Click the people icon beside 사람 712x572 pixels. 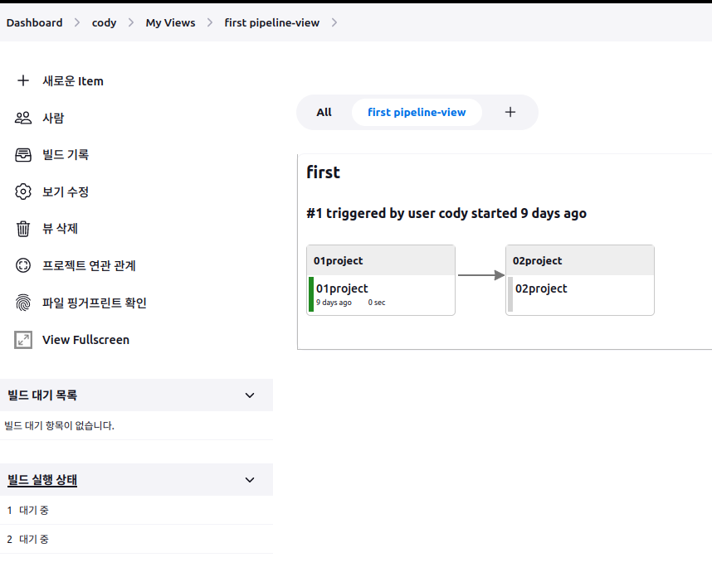coord(23,118)
